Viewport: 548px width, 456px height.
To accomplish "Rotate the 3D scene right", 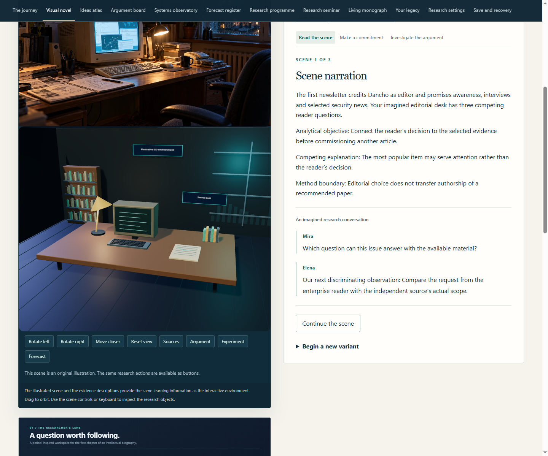I will (73, 342).
